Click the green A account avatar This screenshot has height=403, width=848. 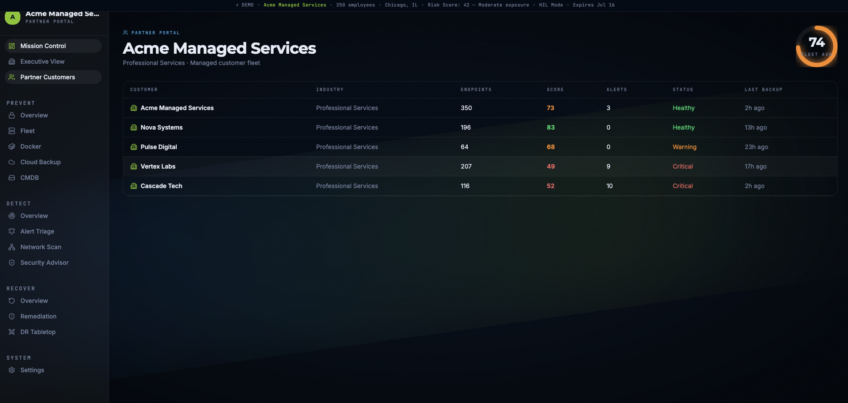pos(13,17)
